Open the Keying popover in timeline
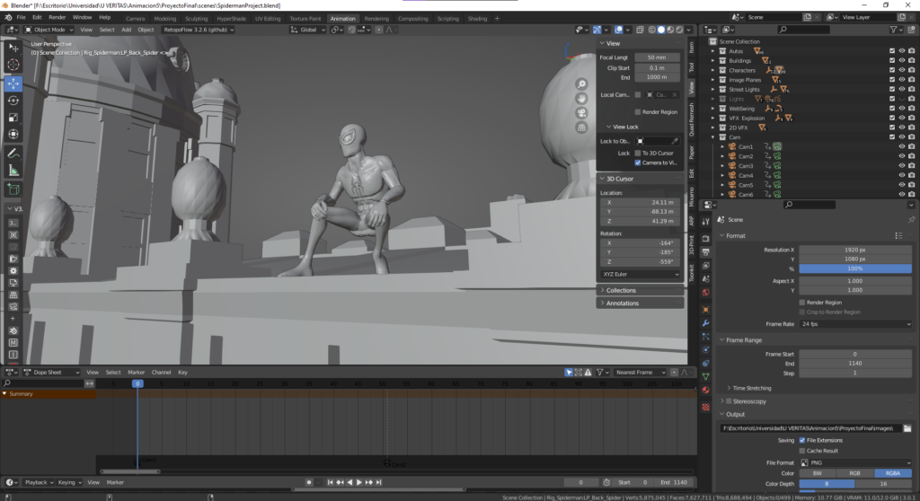Image resolution: width=920 pixels, height=501 pixels. (x=69, y=482)
